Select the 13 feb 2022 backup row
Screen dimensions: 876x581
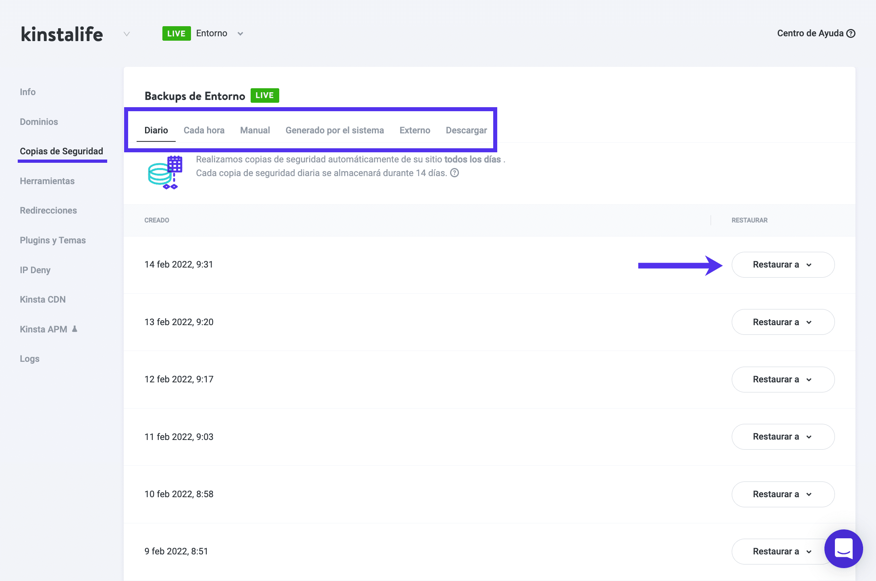tap(179, 322)
